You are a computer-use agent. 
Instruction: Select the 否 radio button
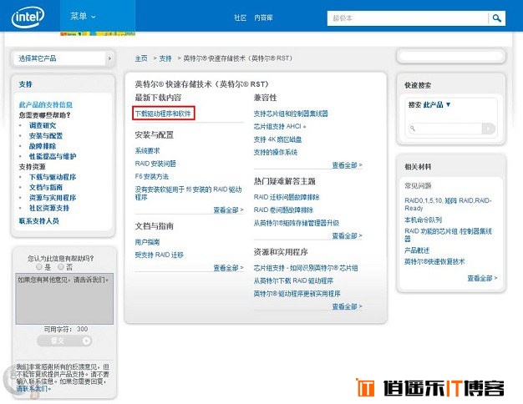tap(61, 266)
